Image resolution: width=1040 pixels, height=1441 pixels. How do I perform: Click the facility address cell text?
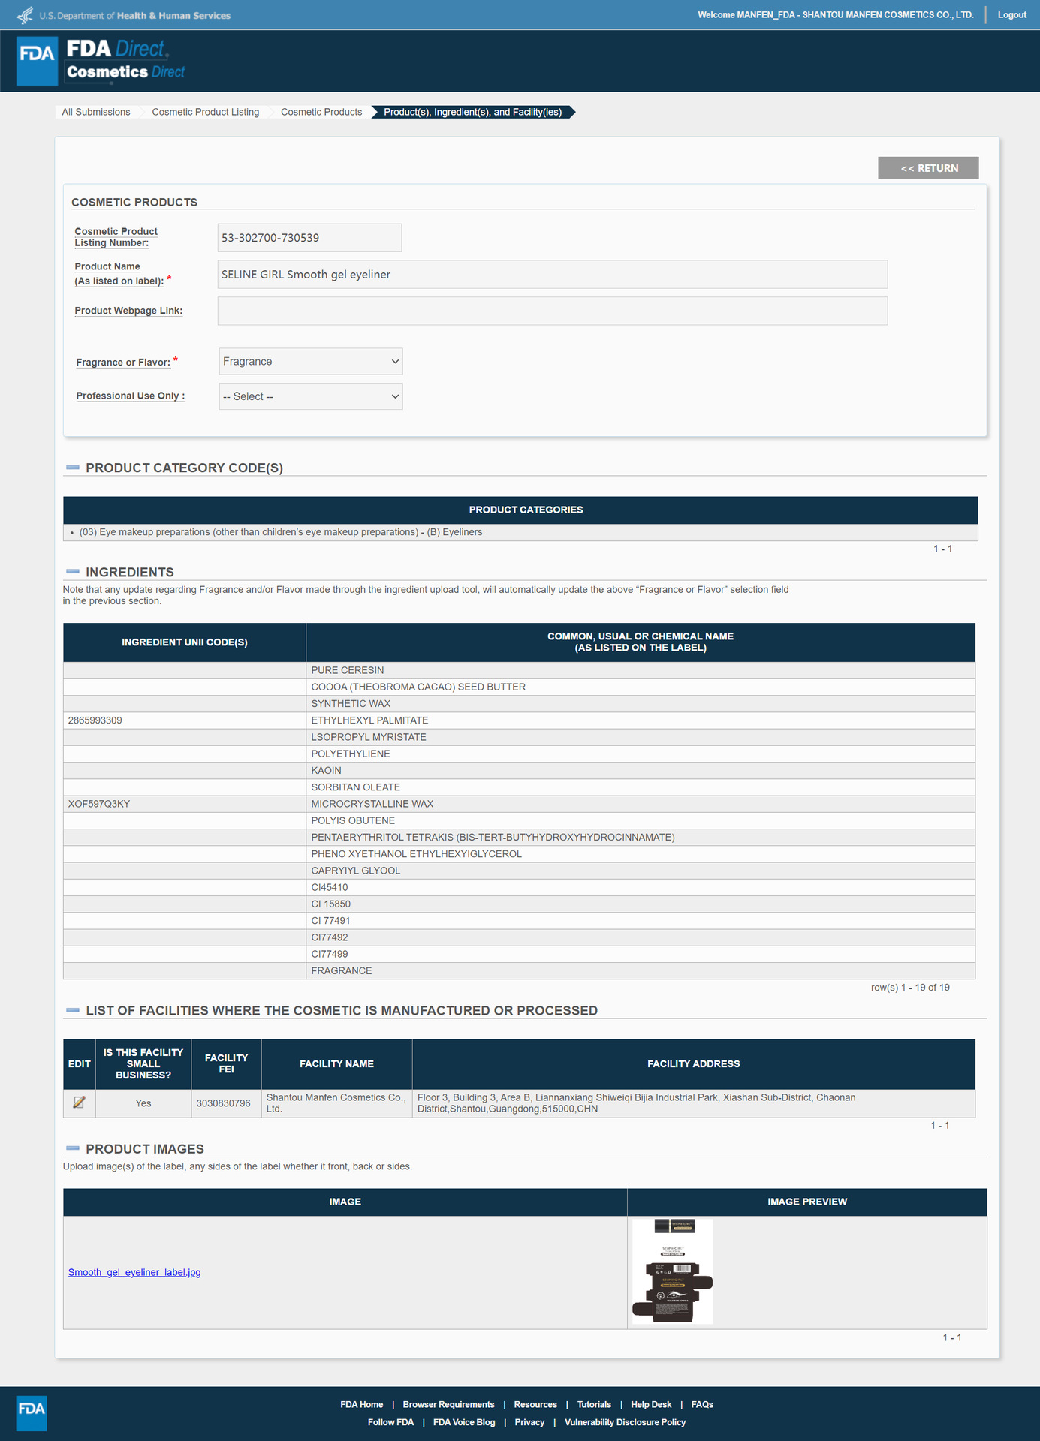click(x=637, y=1103)
